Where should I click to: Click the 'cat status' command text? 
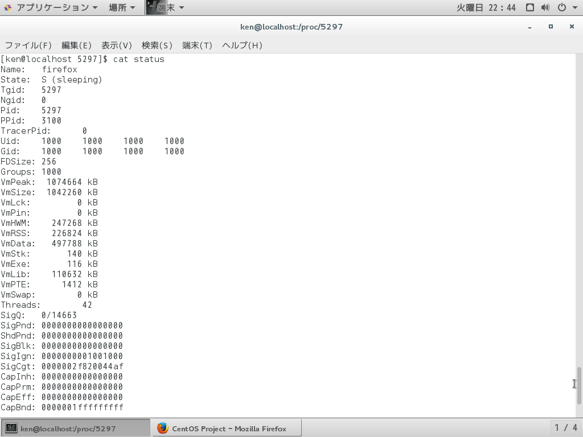click(x=139, y=59)
